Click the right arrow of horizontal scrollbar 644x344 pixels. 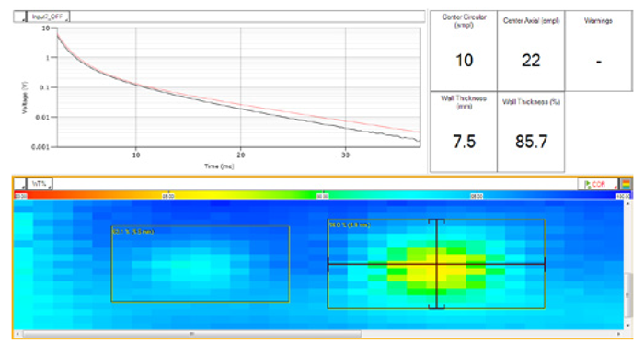[x=620, y=334]
